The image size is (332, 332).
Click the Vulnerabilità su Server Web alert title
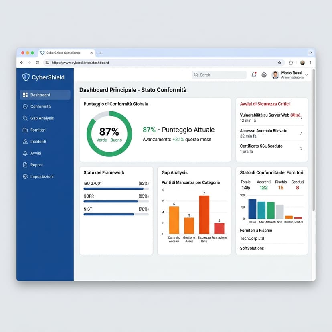(270, 115)
